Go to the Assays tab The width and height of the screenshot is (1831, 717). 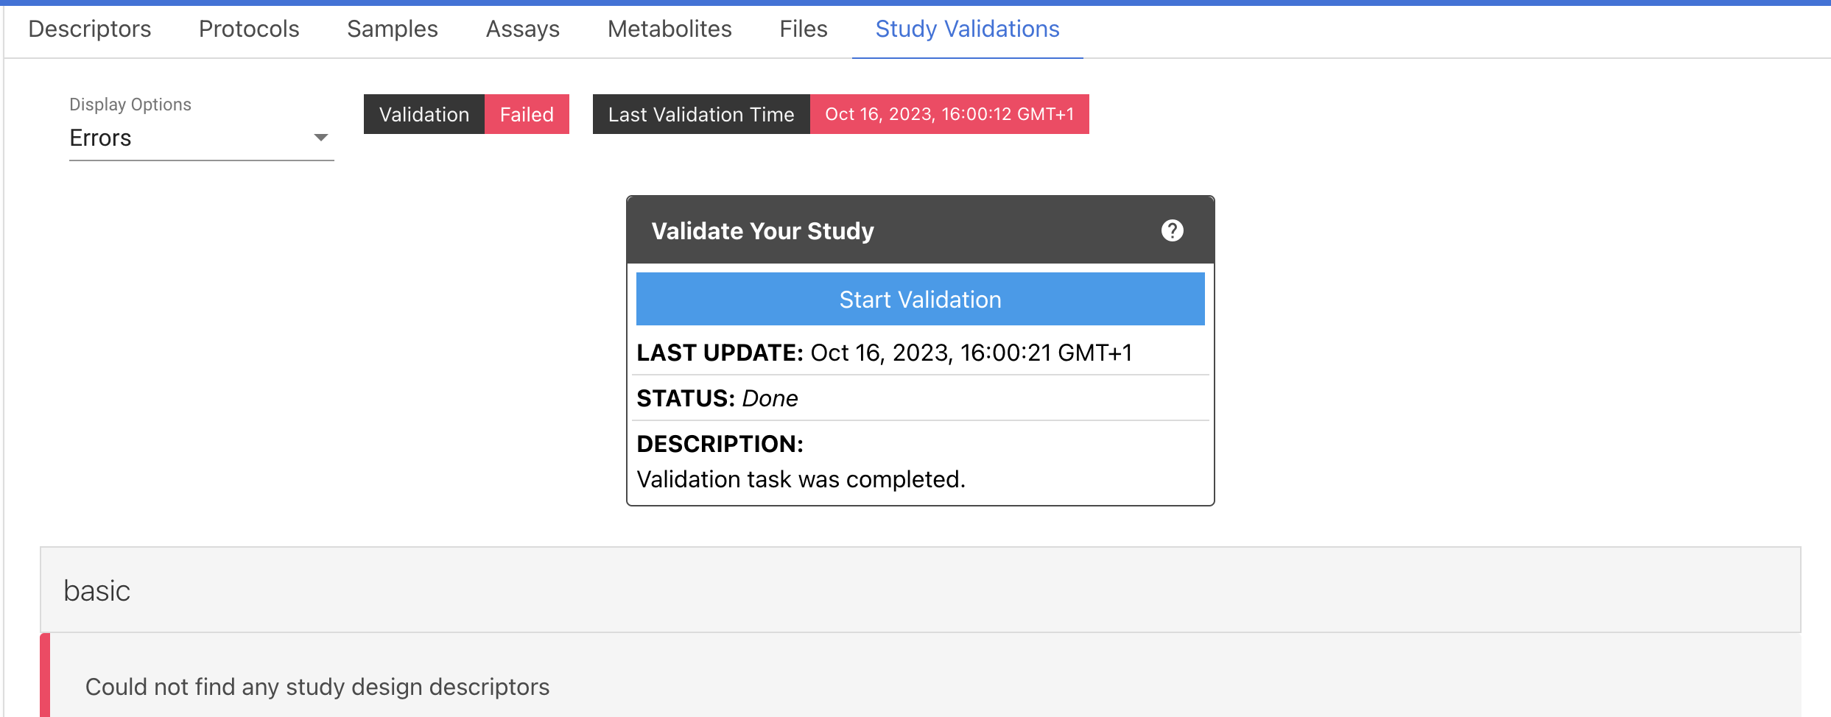(523, 29)
